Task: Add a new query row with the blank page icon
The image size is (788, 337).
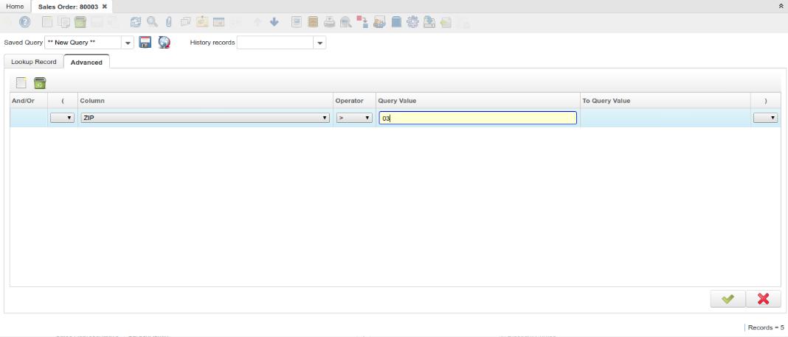Action: pos(21,83)
